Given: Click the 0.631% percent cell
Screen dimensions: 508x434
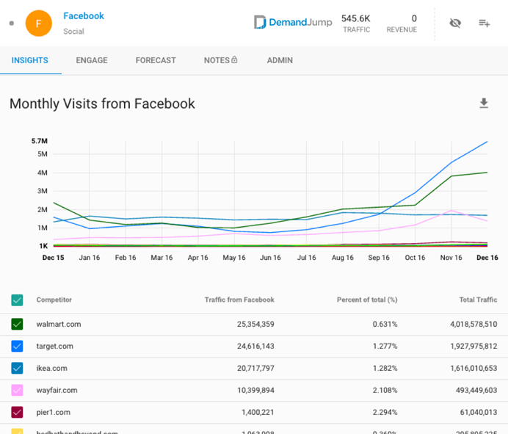Looking at the screenshot, I should pos(385,324).
